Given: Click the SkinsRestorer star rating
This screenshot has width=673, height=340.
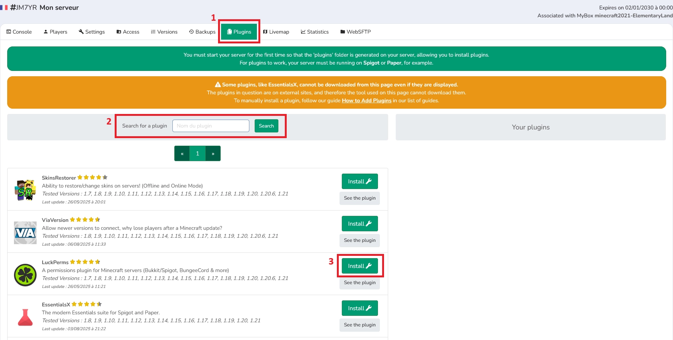Looking at the screenshot, I should pyautogui.click(x=92, y=177).
